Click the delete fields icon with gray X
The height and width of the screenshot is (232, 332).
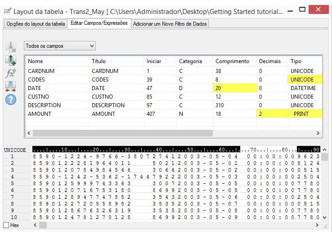10,46
